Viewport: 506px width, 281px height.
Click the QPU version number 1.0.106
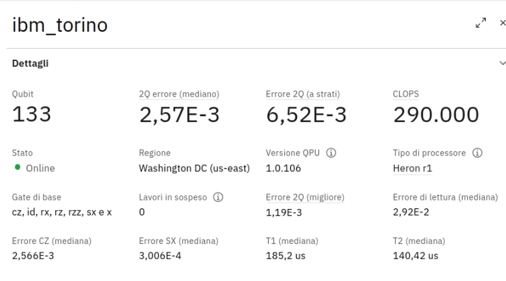click(x=283, y=169)
